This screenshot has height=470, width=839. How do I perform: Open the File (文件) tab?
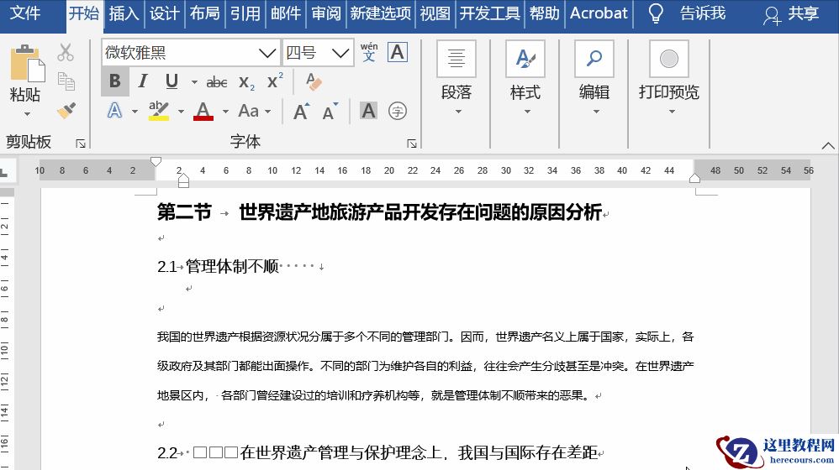(25, 13)
